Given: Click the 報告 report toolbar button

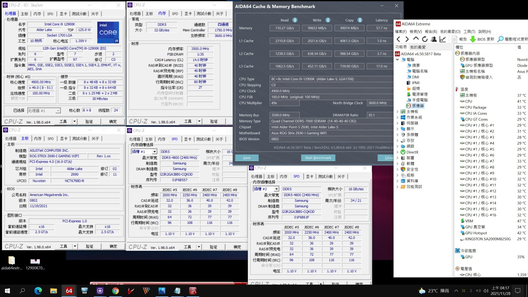Looking at the screenshot, I should point(459,39).
